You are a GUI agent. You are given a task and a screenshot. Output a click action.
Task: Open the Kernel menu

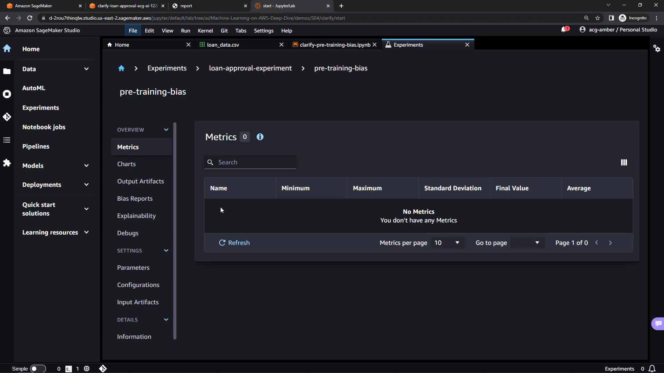tap(205, 31)
